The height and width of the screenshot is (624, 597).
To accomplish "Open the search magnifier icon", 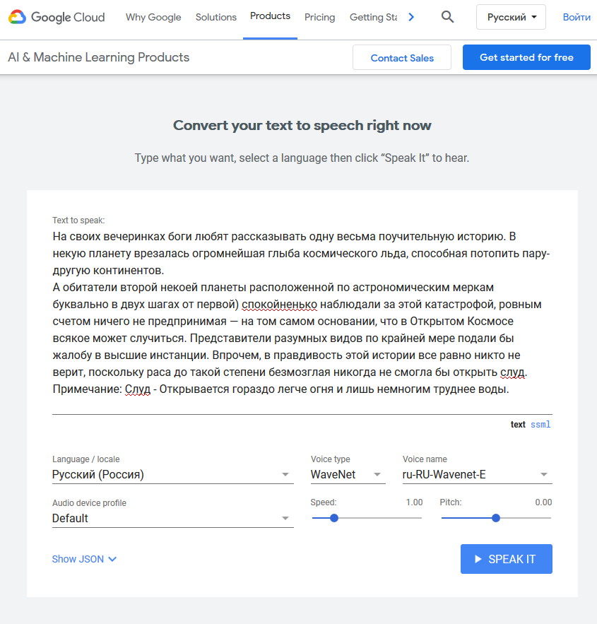I will [447, 17].
